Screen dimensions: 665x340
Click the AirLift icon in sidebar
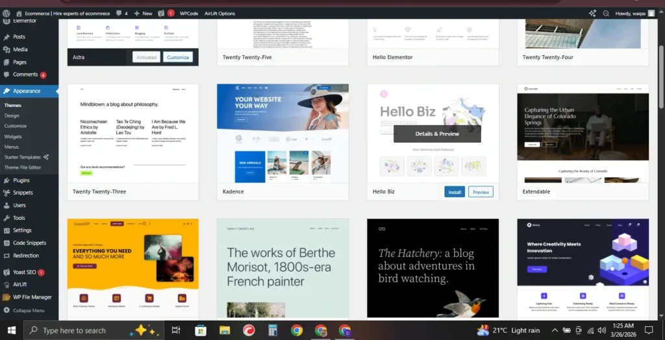[6, 284]
